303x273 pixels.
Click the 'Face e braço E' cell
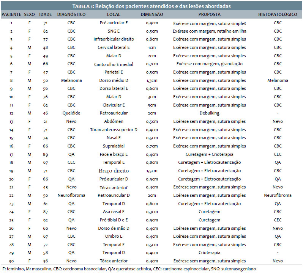114,154
